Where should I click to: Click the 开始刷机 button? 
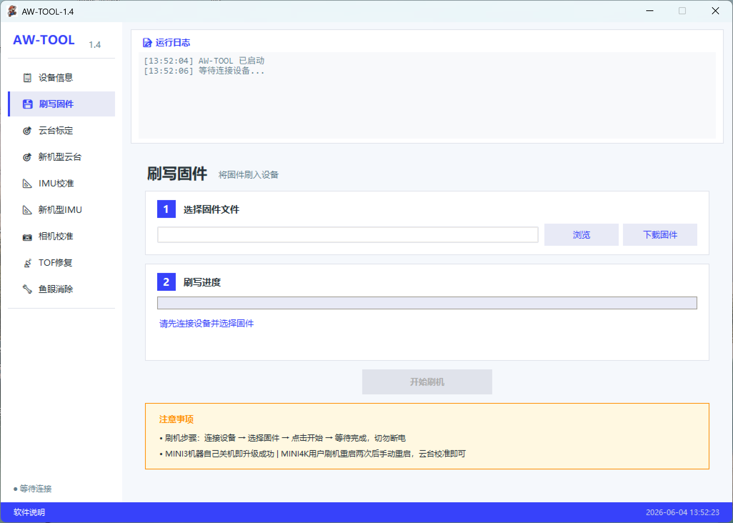[427, 382]
